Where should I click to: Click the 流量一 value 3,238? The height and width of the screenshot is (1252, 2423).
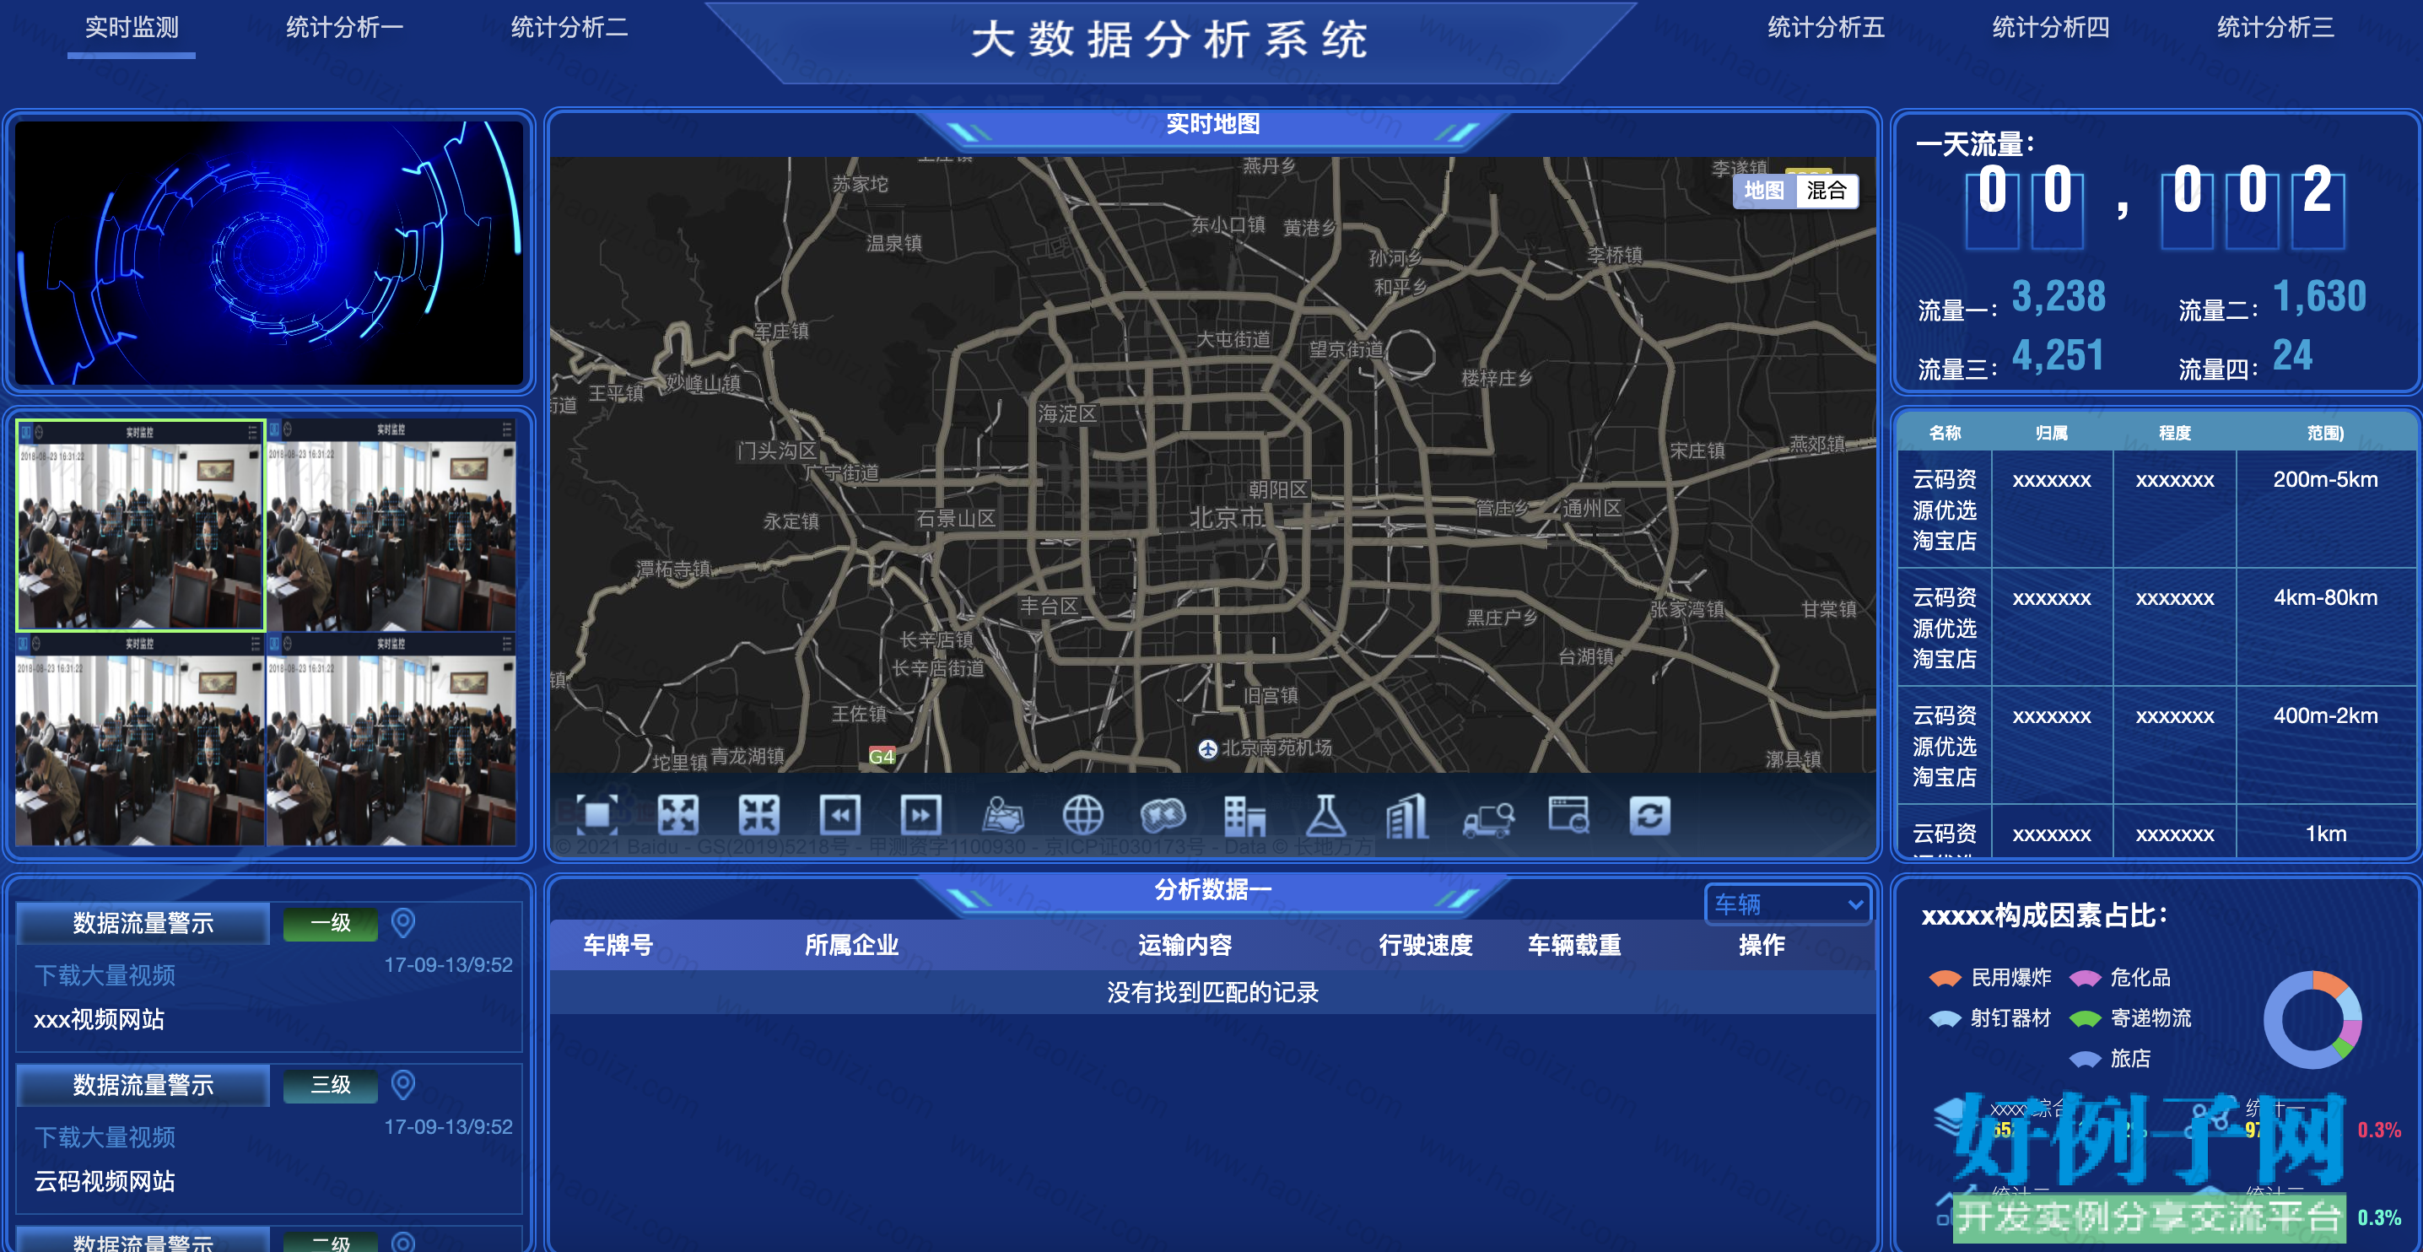point(2058,296)
